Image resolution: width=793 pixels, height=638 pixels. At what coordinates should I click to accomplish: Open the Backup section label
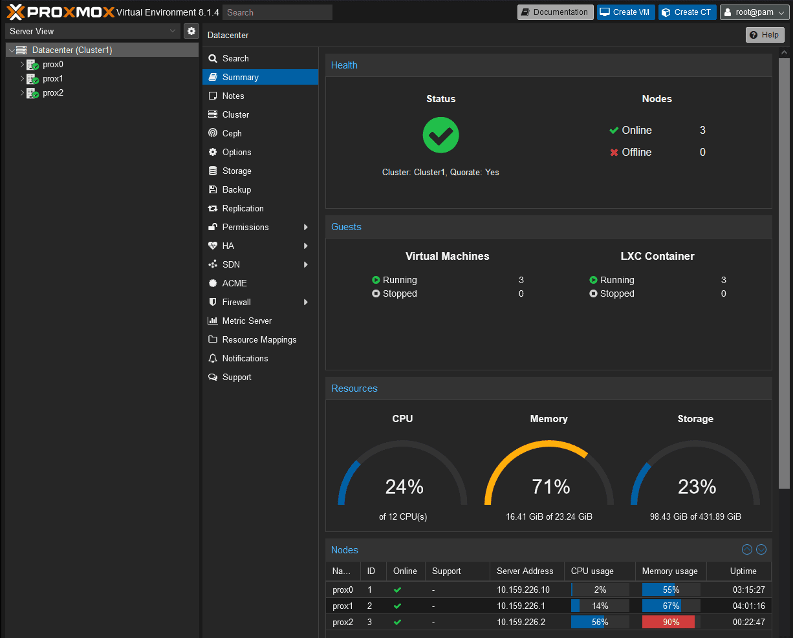237,189
